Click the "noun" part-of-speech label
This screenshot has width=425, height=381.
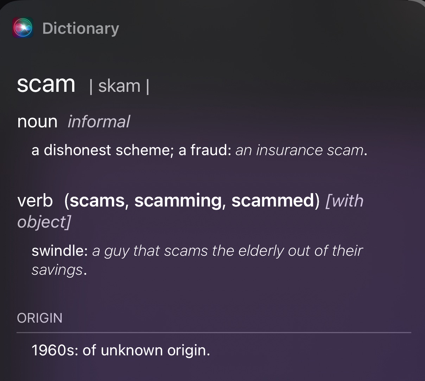(37, 122)
